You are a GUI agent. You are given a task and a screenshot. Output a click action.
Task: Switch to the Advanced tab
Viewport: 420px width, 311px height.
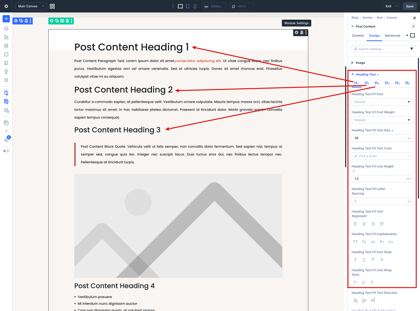(392, 36)
